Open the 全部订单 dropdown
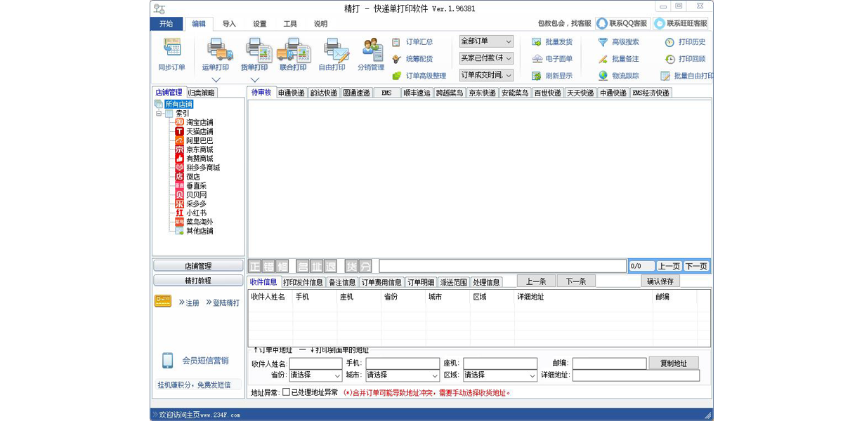 click(486, 41)
